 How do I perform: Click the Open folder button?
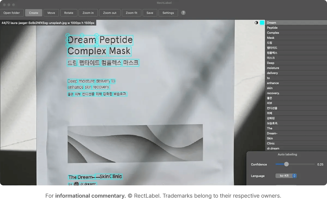(12, 13)
